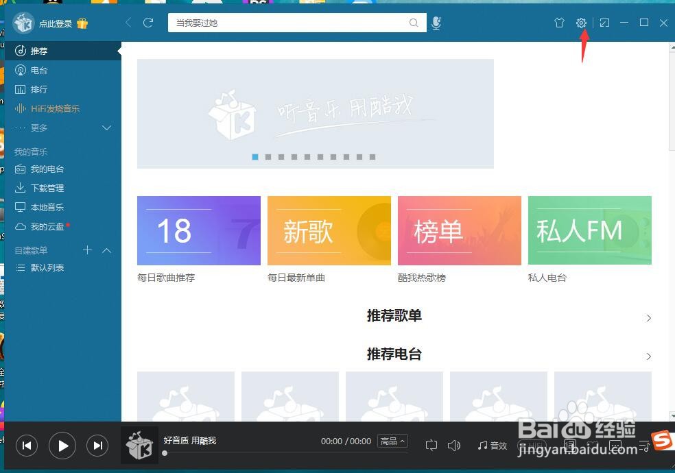Expand 推荐电台 with its right arrow
Viewport: 675px width, 473px height.
[x=648, y=356]
